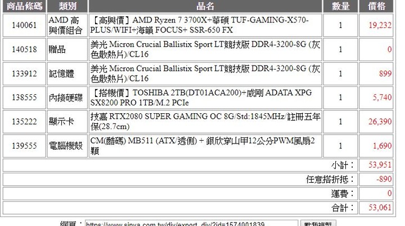
Task: Click the 記憶體 category cell
Action: 67,73
